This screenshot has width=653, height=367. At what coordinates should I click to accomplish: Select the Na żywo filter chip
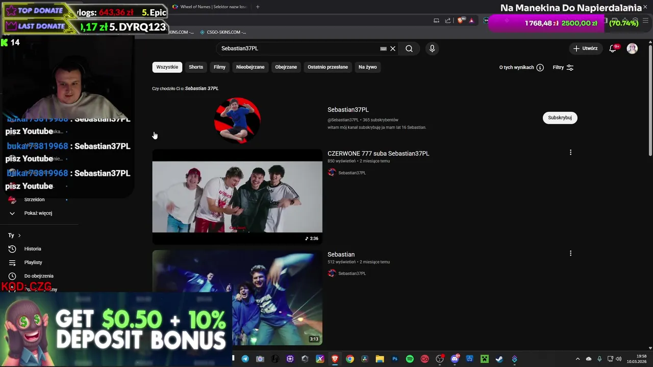[x=368, y=67]
